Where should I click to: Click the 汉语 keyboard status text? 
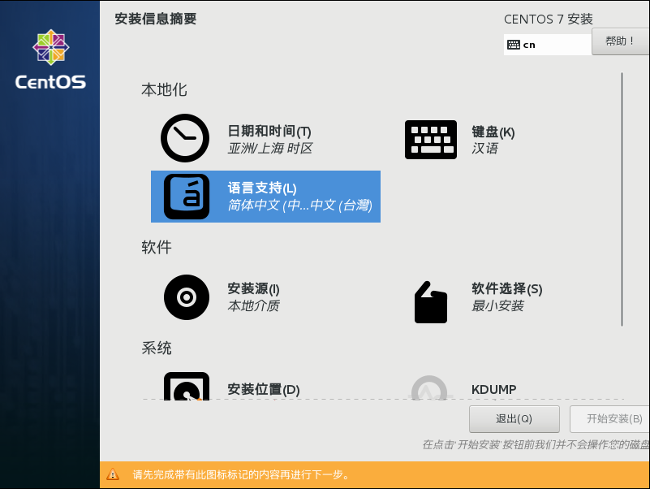(484, 148)
